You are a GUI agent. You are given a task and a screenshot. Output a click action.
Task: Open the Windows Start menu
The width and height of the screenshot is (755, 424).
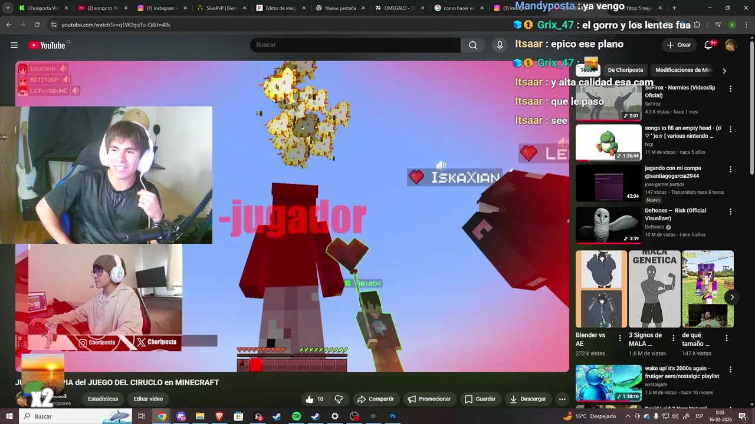tap(9, 416)
